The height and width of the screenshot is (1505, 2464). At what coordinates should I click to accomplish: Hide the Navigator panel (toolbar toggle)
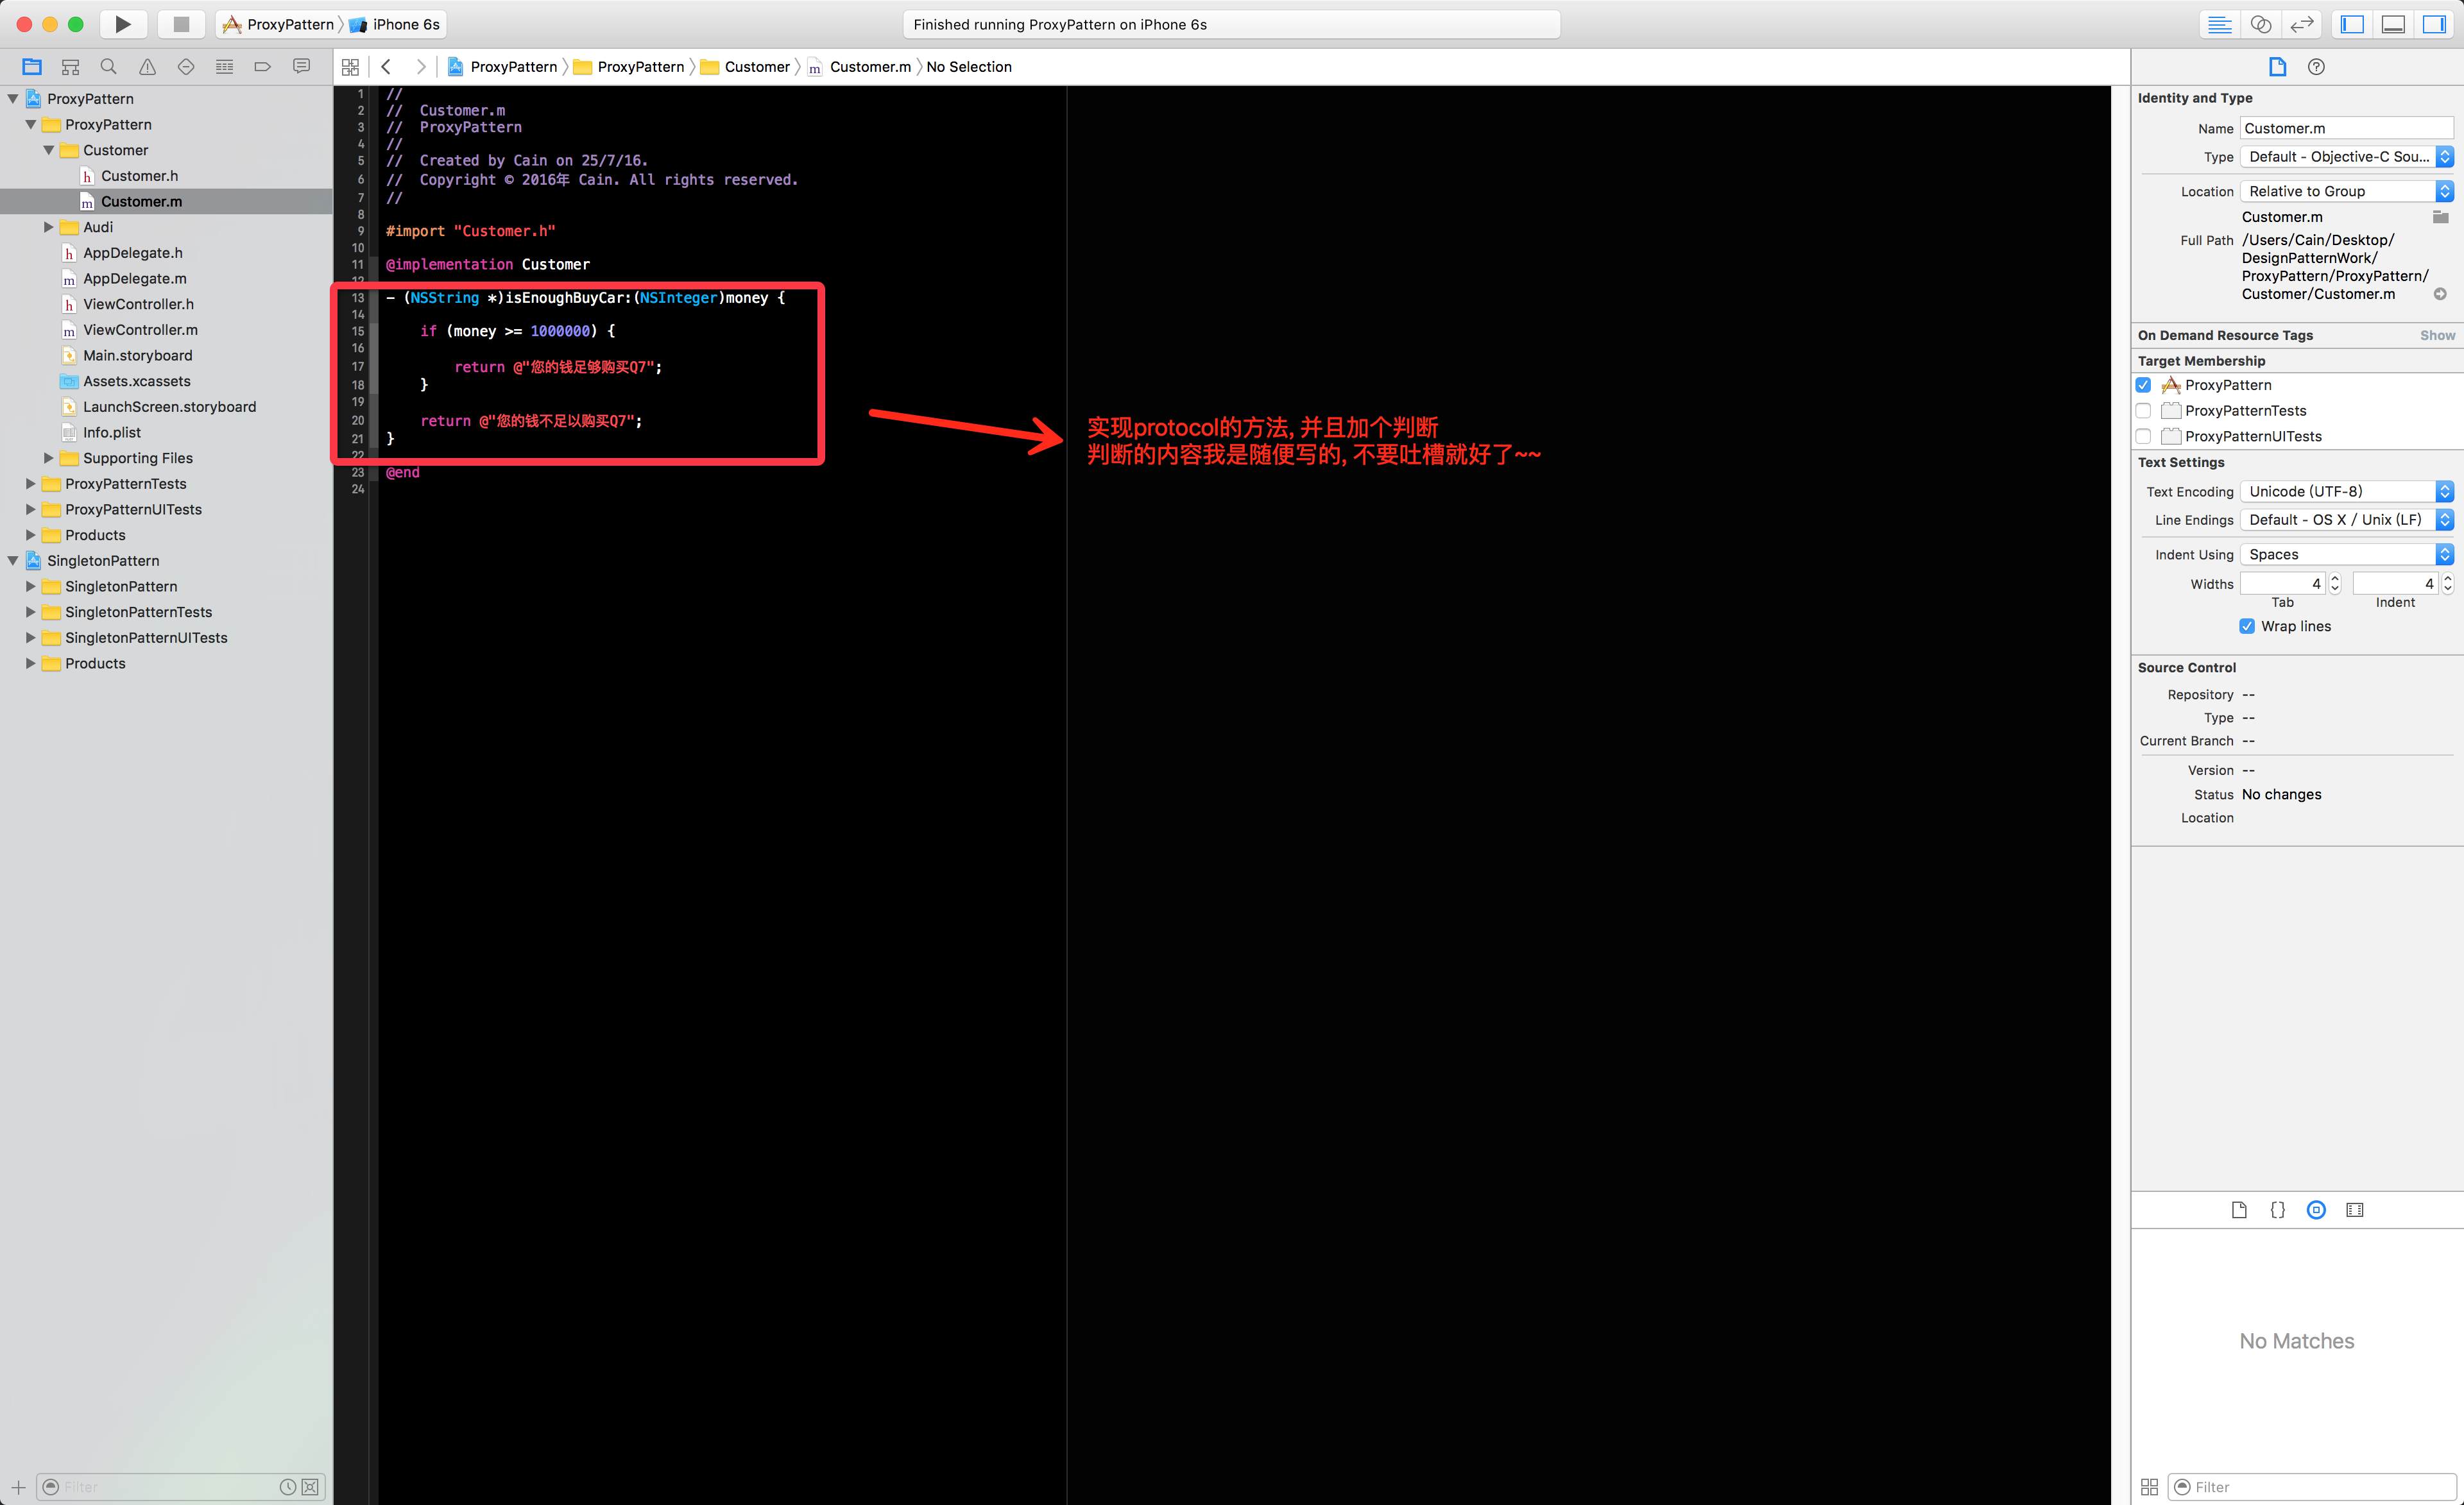coord(2352,24)
